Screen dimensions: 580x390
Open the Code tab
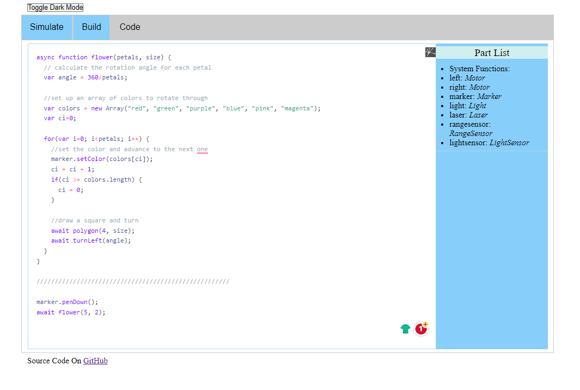130,27
